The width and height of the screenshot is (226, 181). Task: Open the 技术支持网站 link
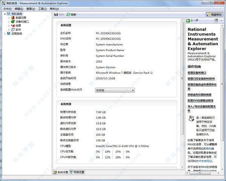[x=204, y=161]
